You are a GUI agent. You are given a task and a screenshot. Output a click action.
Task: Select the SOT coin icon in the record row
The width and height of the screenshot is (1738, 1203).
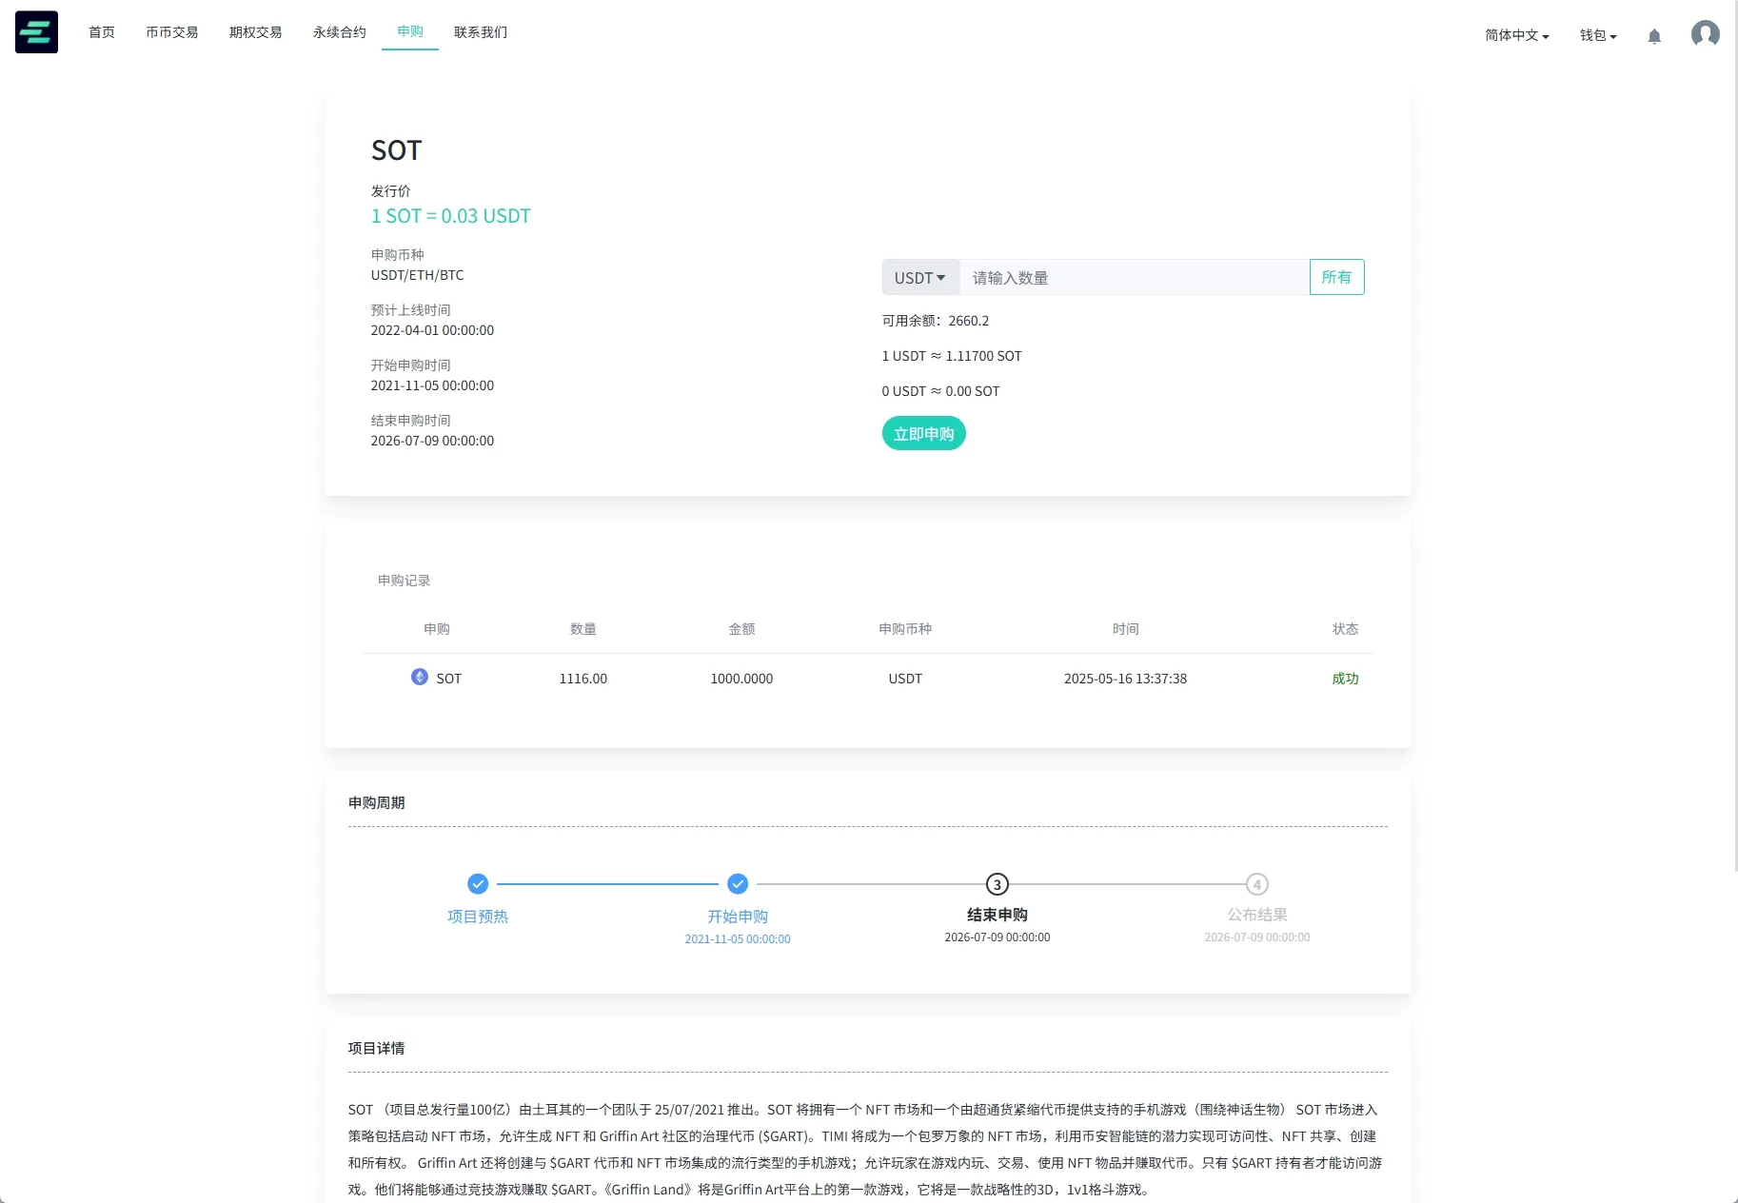coord(419,678)
